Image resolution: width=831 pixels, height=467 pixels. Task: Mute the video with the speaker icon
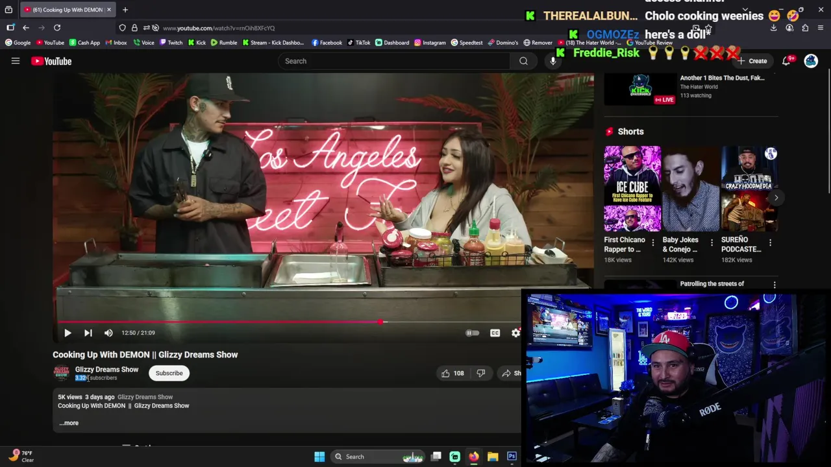tap(108, 333)
